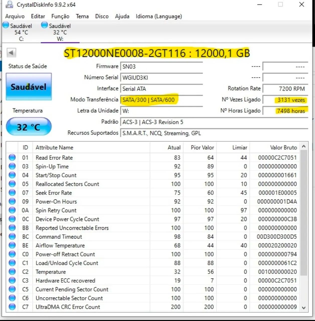This screenshot has height=321, width=315.
Task: Click status orb of Start/Stop Count row
Action: [12, 175]
